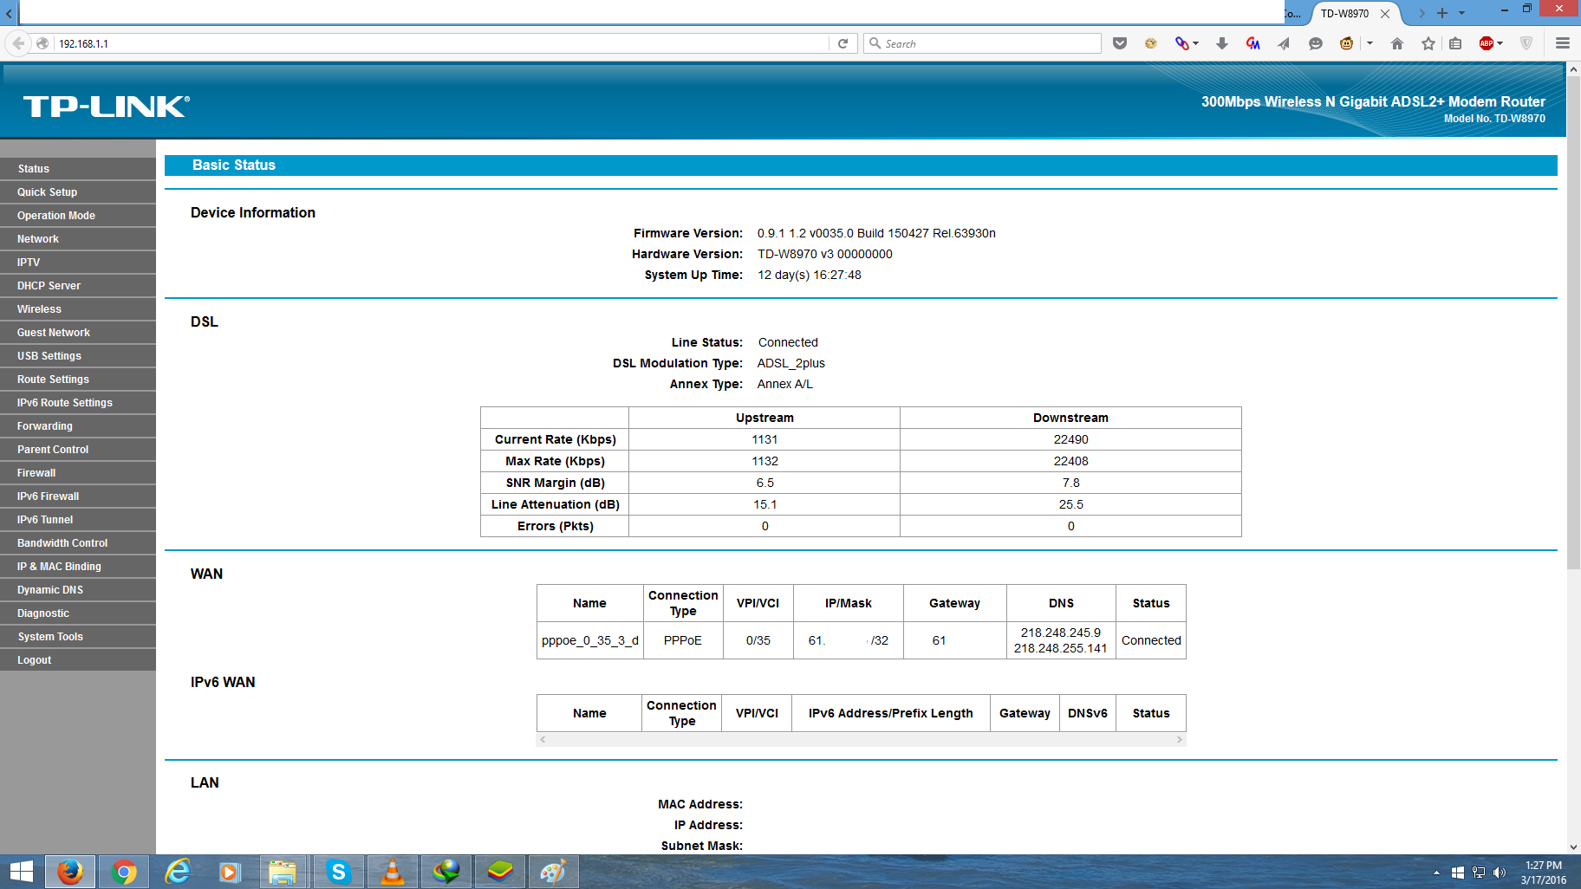1581x889 pixels.
Task: Open the Downloads arrow icon
Action: pyautogui.click(x=1221, y=43)
